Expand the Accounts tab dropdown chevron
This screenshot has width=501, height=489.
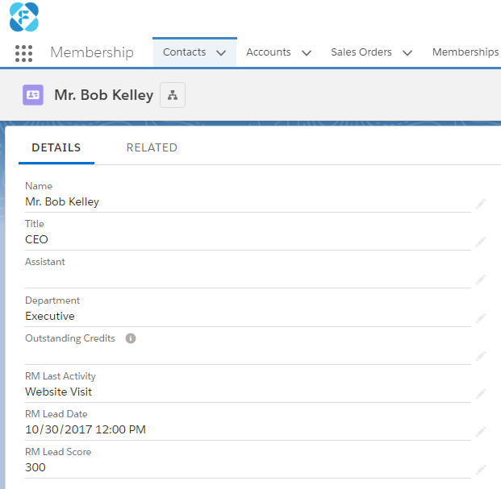pos(307,52)
